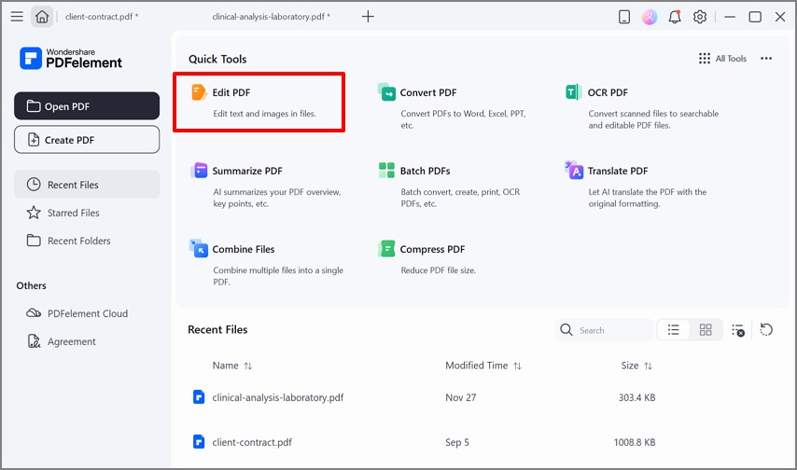Image resolution: width=797 pixels, height=470 pixels.
Task: Click the refresh recent files icon
Action: click(766, 330)
